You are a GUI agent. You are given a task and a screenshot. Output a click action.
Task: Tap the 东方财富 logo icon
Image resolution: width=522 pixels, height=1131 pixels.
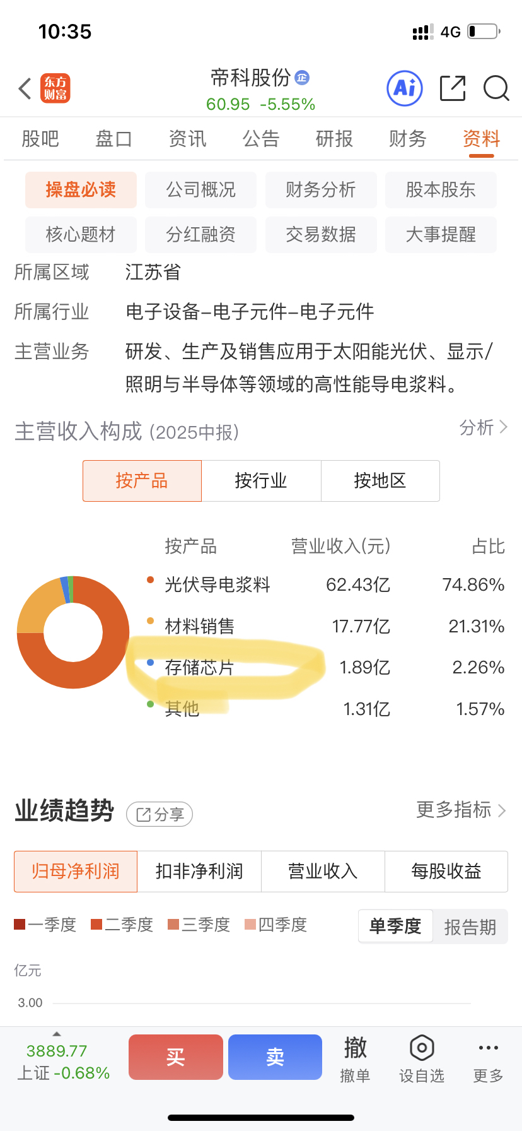(x=55, y=88)
